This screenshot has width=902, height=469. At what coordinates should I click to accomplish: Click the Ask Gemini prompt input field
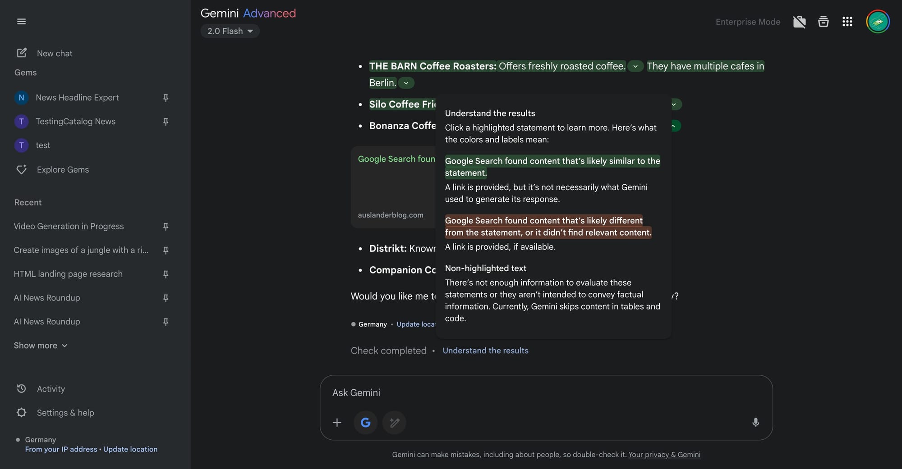546,393
